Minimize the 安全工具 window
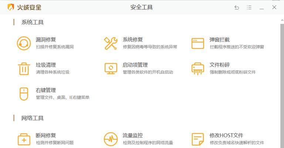This screenshot has height=148, width=284. click(261, 9)
